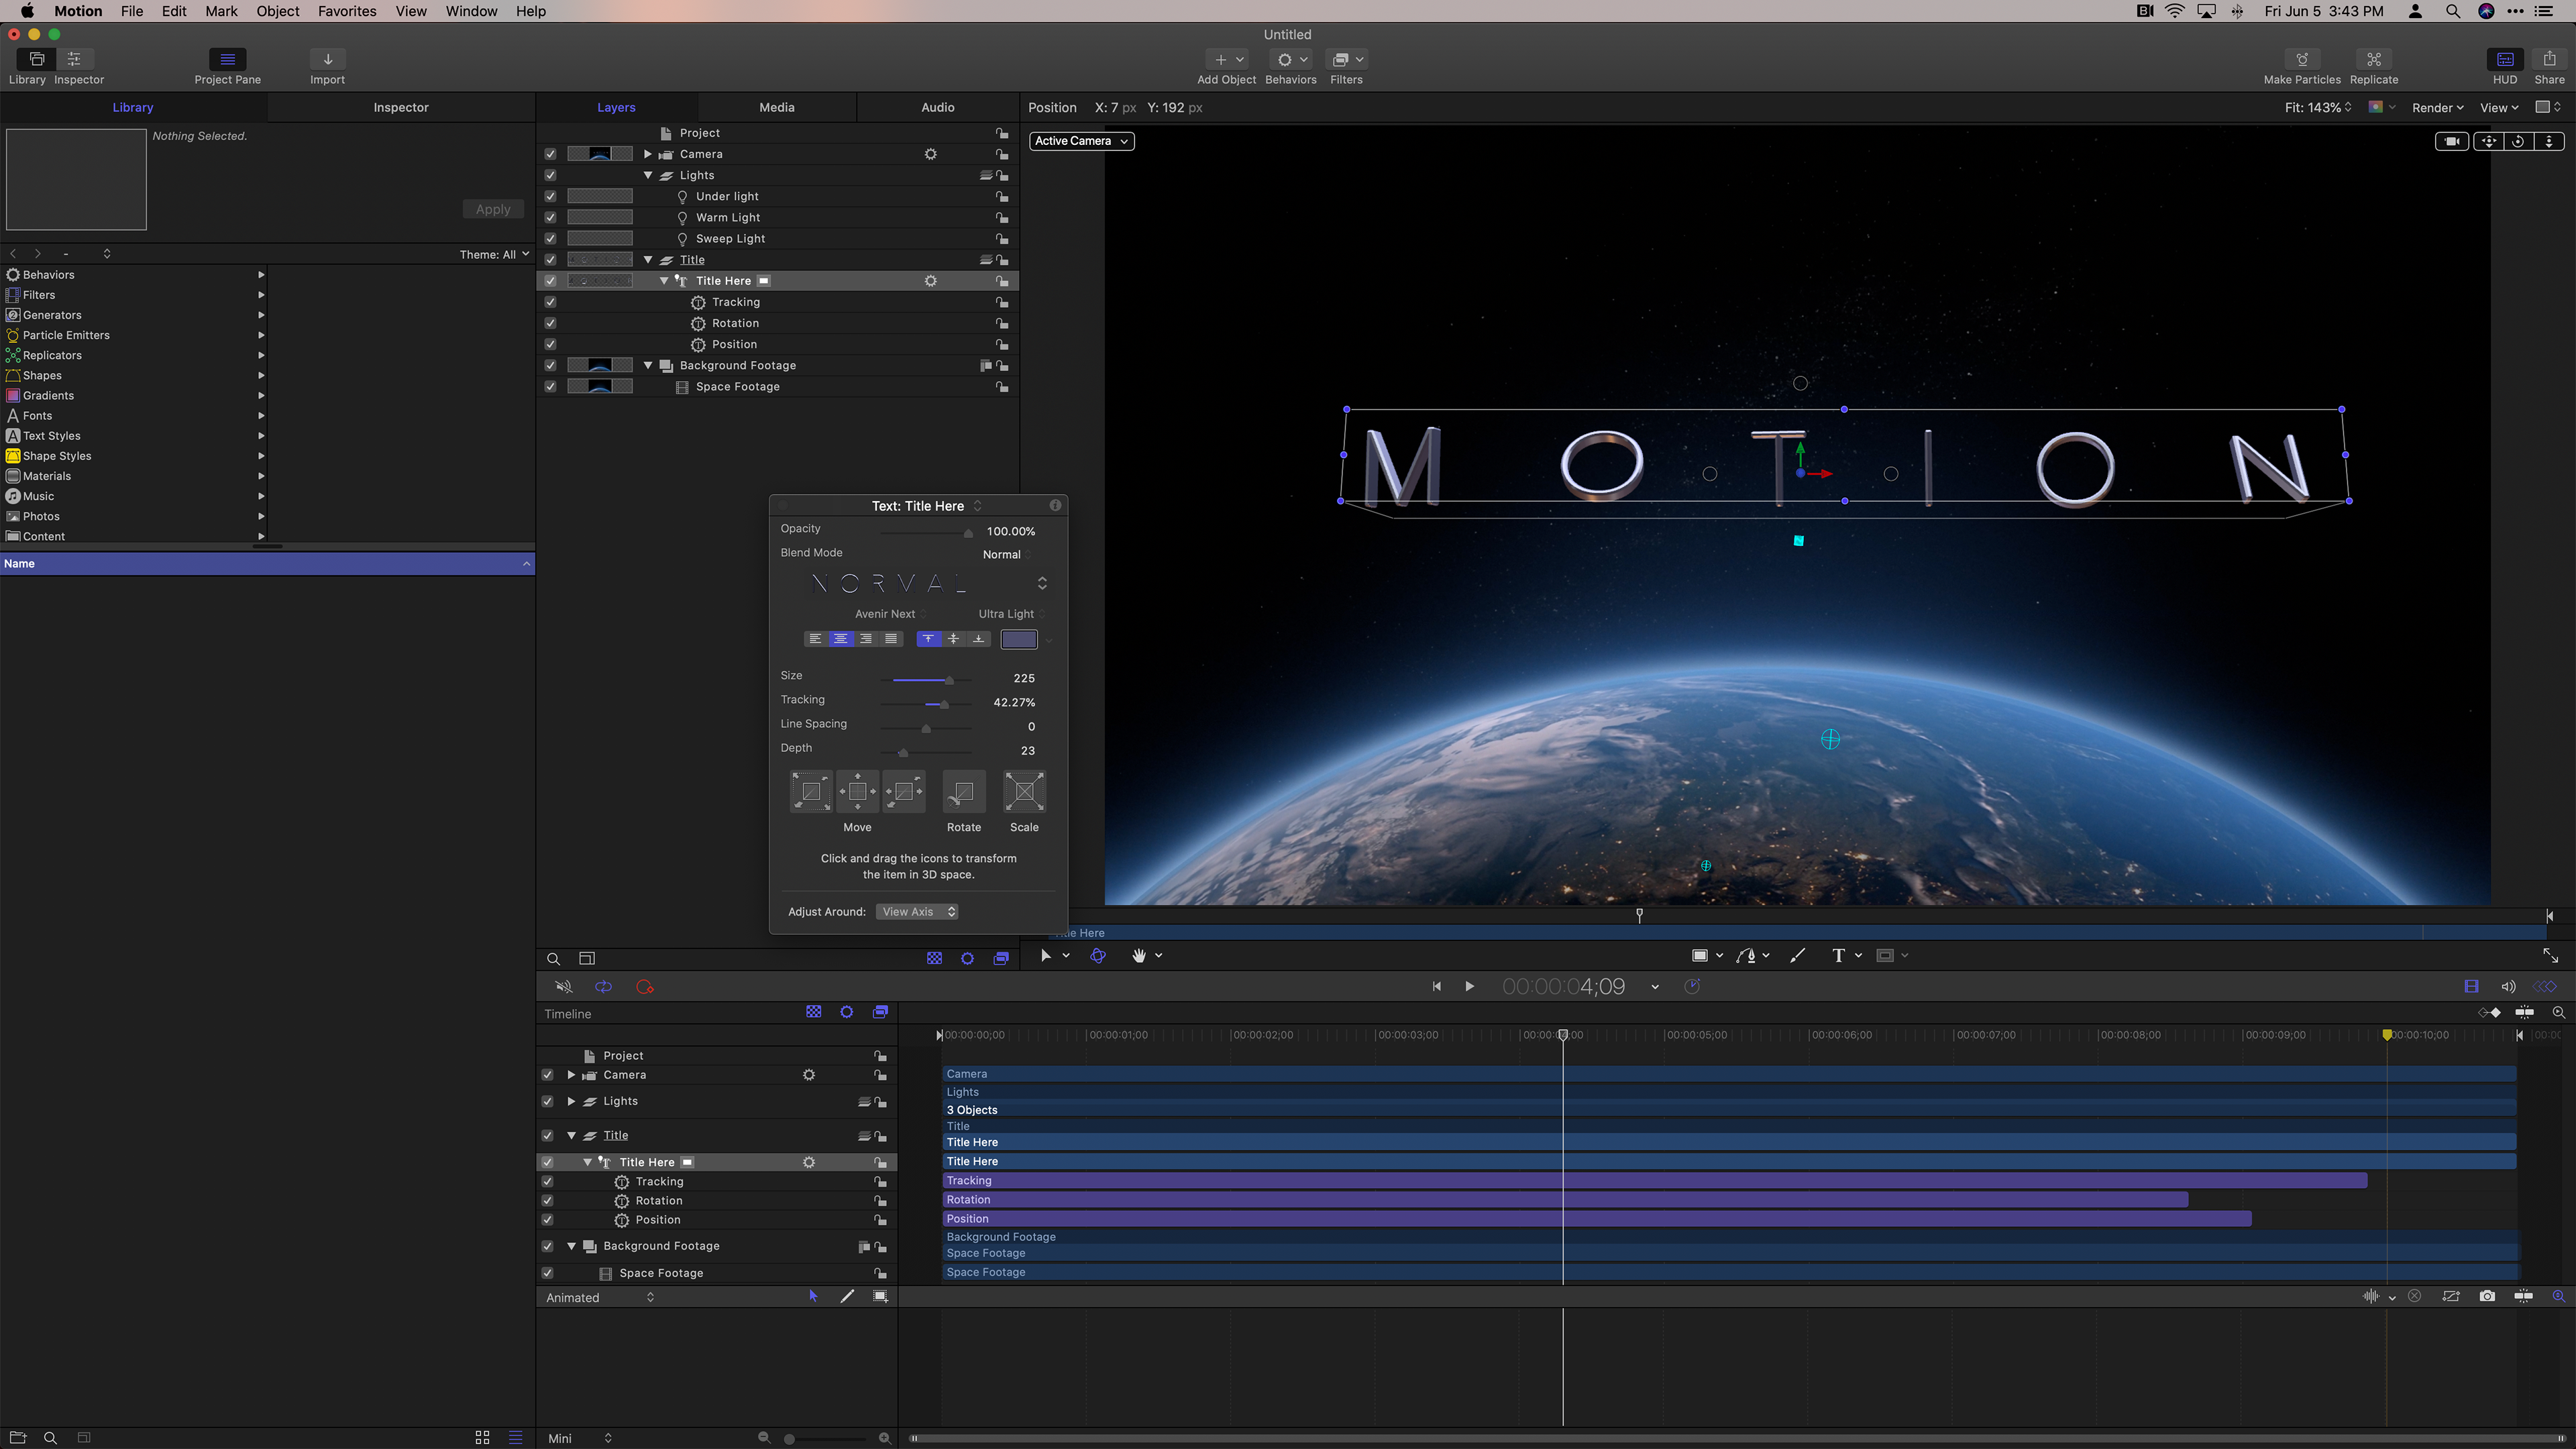Select the Bezier pen tool
The width and height of the screenshot is (2576, 1449).
(1746, 956)
